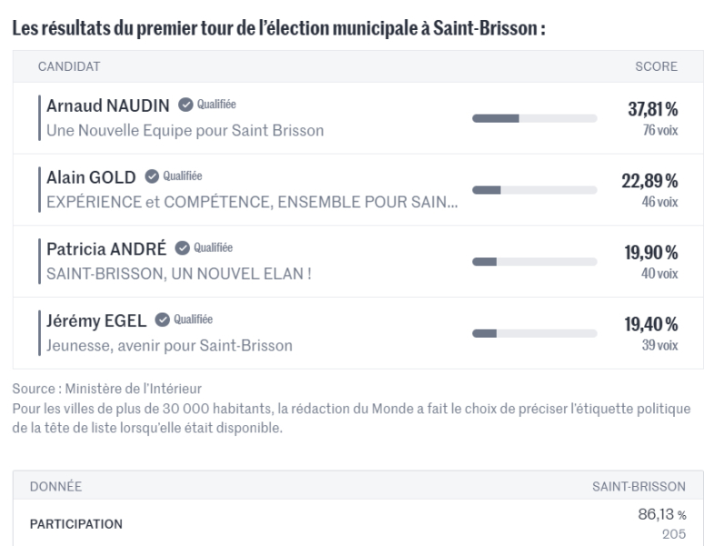
Task: Click list name 'Une Nouvelle Equipe pour Saint Brisson'
Action: coord(185,130)
